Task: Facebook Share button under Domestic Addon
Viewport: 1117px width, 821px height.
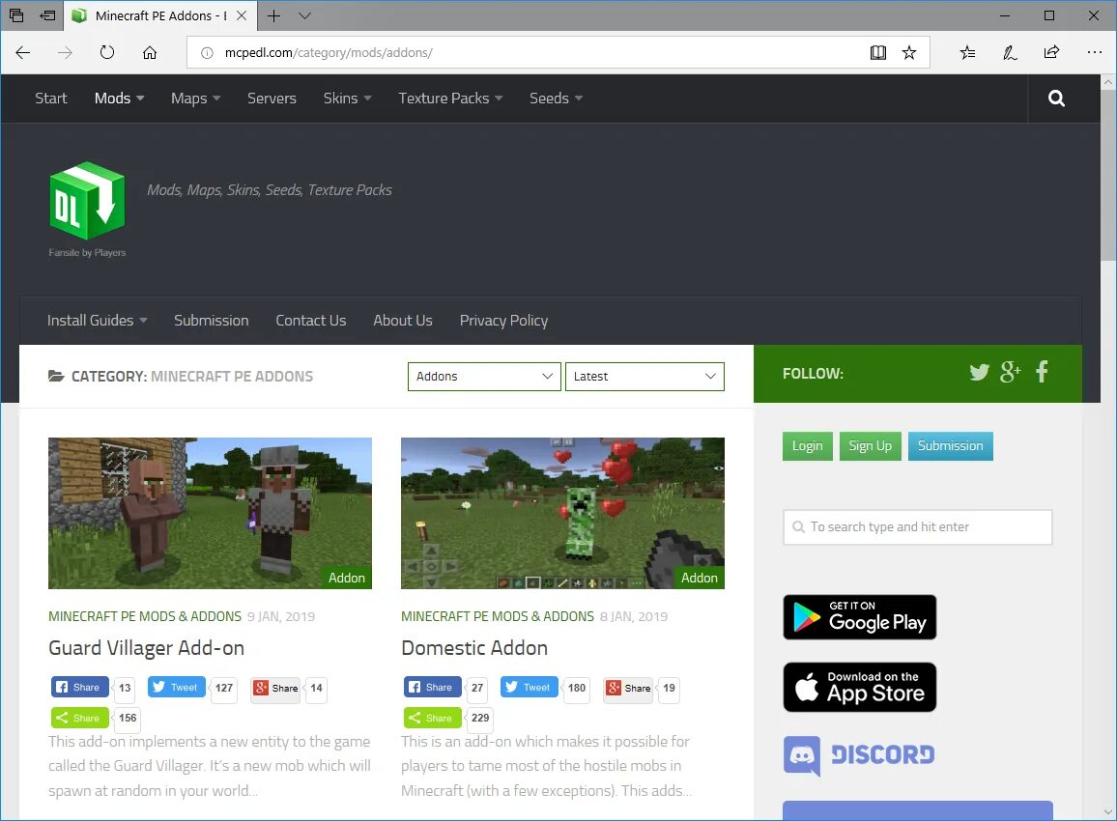Action: pyautogui.click(x=433, y=687)
